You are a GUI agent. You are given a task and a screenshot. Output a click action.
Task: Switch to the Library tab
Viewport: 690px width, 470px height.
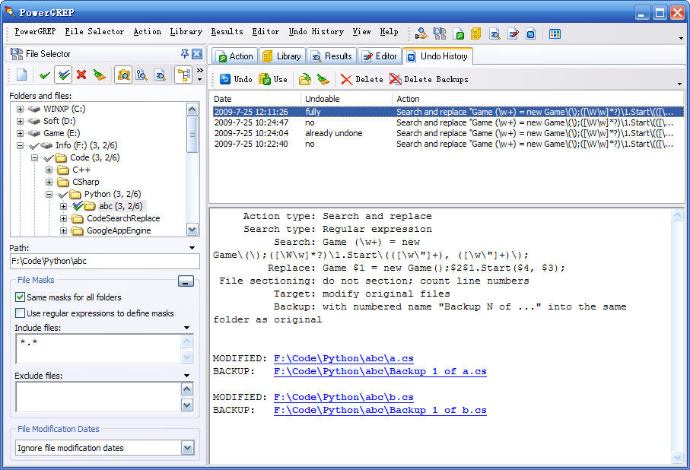coord(281,56)
